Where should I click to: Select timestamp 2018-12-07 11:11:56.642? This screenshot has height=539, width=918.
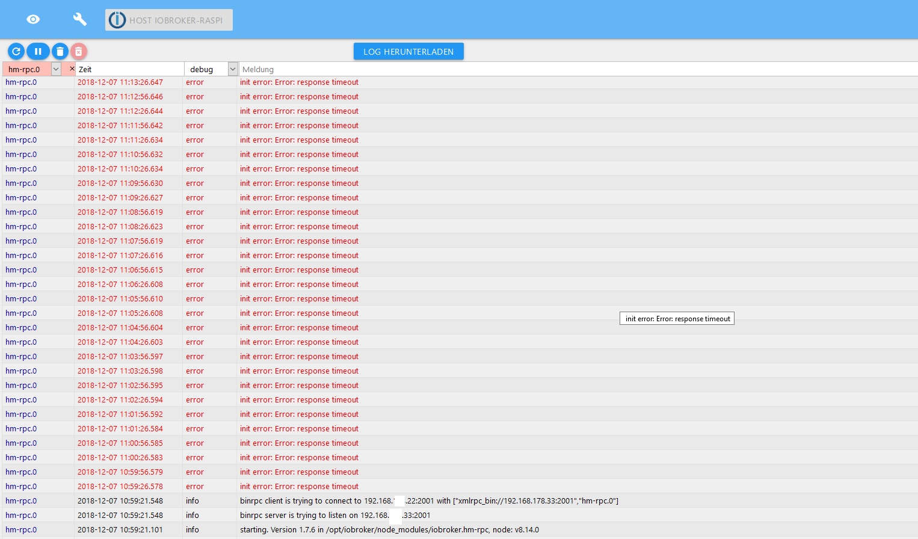pos(120,126)
